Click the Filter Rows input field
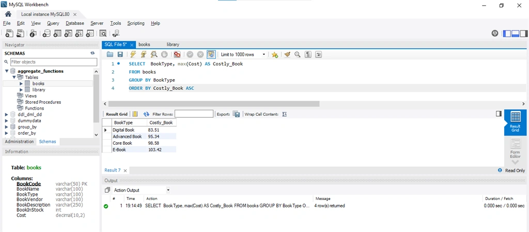This screenshot has width=529, height=232. pos(194,114)
